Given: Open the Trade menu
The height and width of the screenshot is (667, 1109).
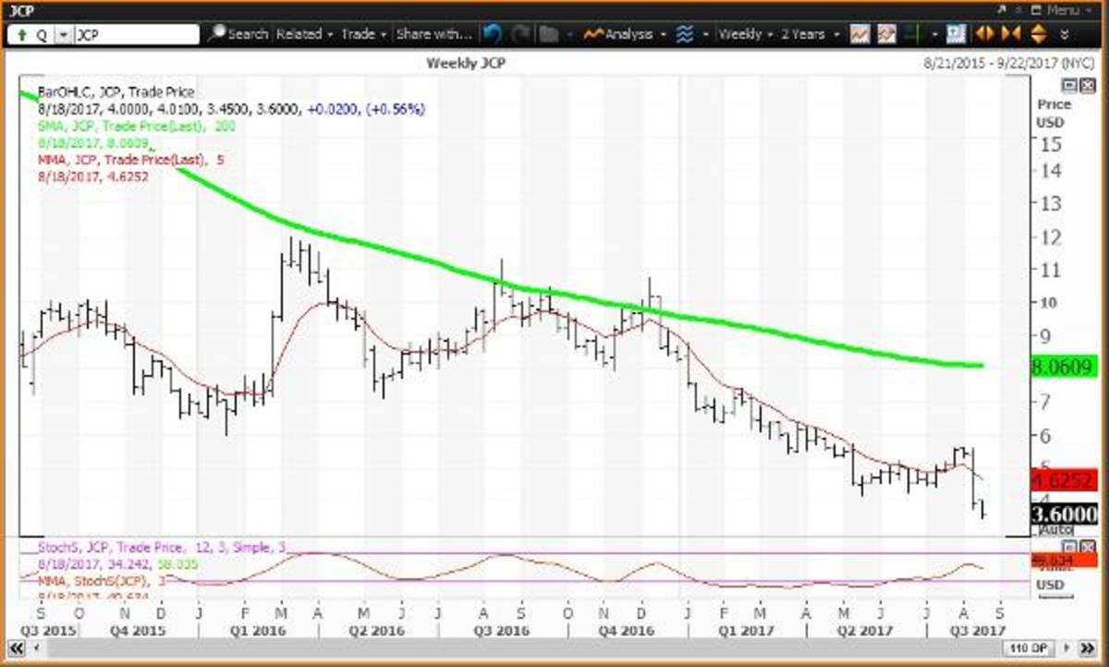Looking at the screenshot, I should pyautogui.click(x=363, y=34).
